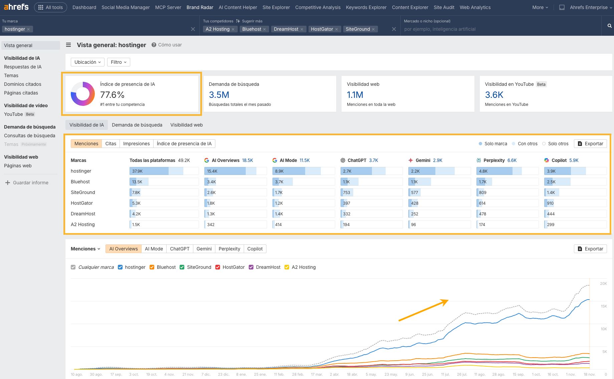Click the Ahrefs logo
The image size is (614, 379).
[x=15, y=7]
